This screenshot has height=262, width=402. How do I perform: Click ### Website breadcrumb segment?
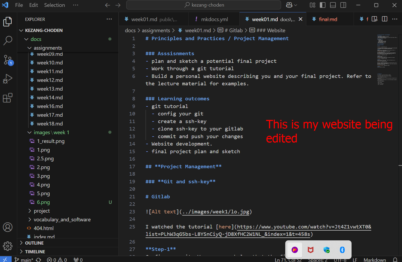[268, 30]
